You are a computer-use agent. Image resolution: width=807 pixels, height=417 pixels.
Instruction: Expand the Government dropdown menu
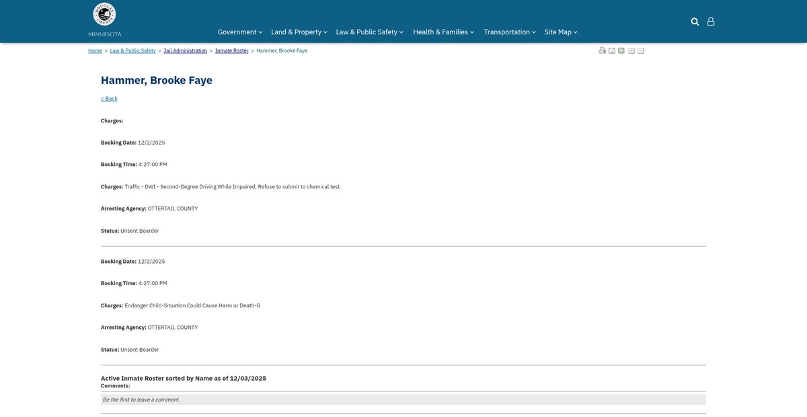coord(239,32)
